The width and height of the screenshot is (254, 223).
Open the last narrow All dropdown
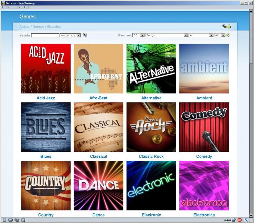(220, 35)
